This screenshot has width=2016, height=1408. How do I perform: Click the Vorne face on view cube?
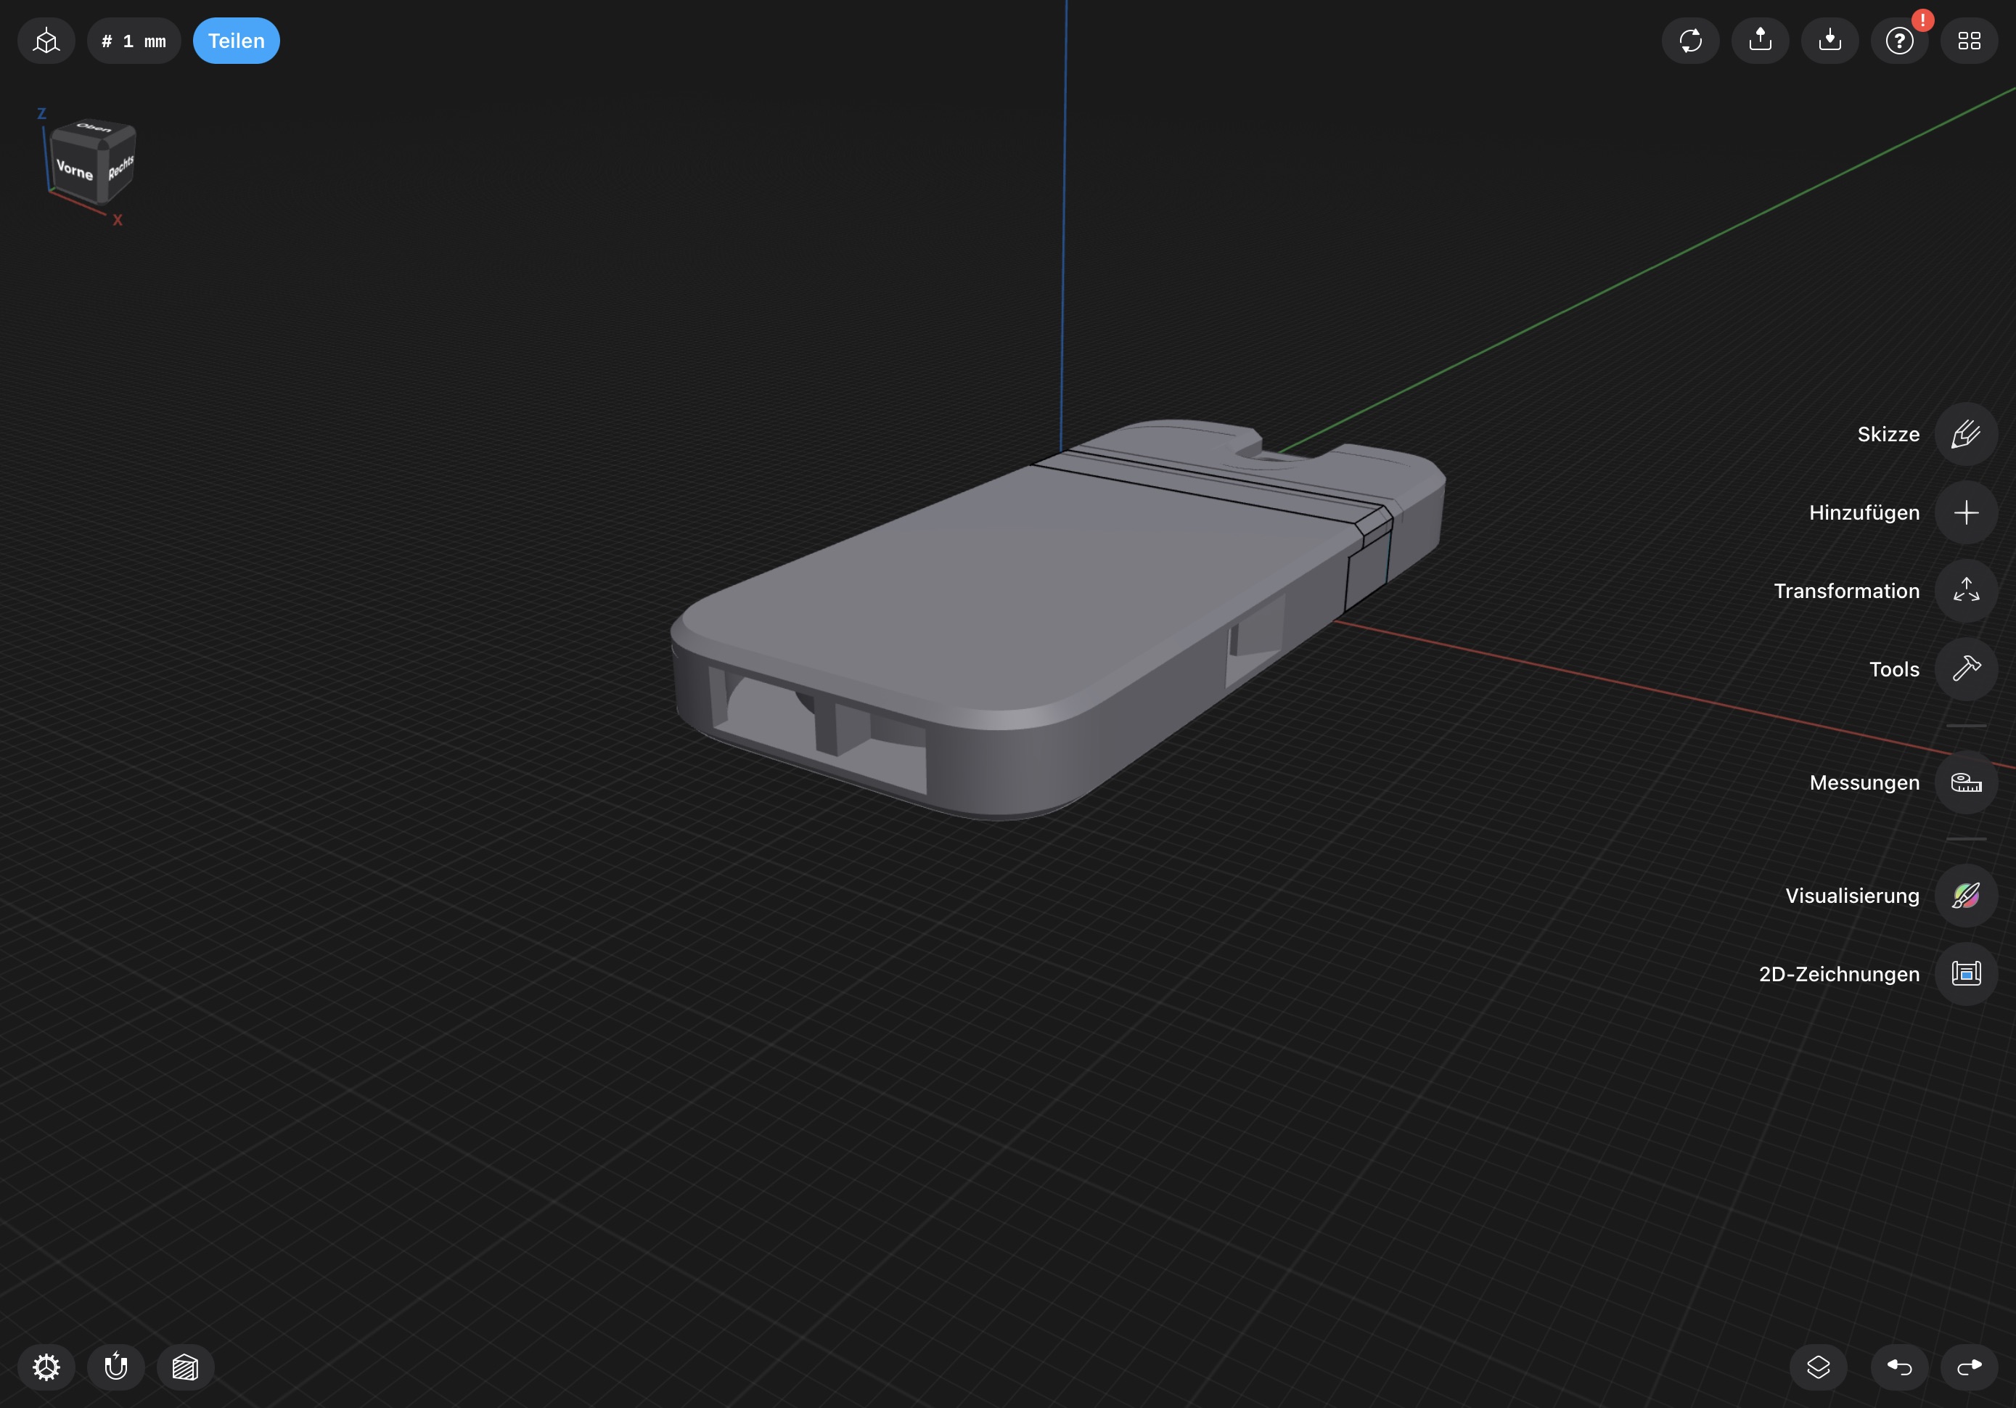click(x=75, y=170)
